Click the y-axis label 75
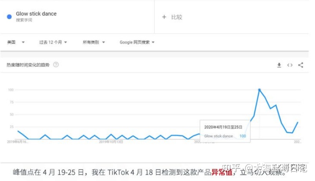The height and width of the screenshot is (181, 315). click(x=12, y=102)
